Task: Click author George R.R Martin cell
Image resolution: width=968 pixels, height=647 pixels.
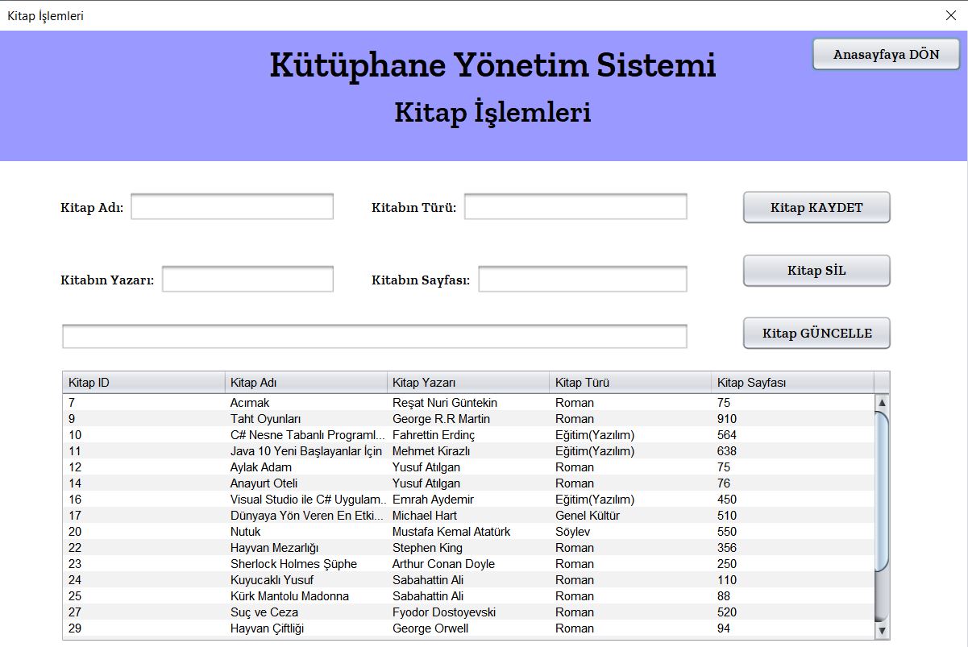Action: (x=468, y=419)
